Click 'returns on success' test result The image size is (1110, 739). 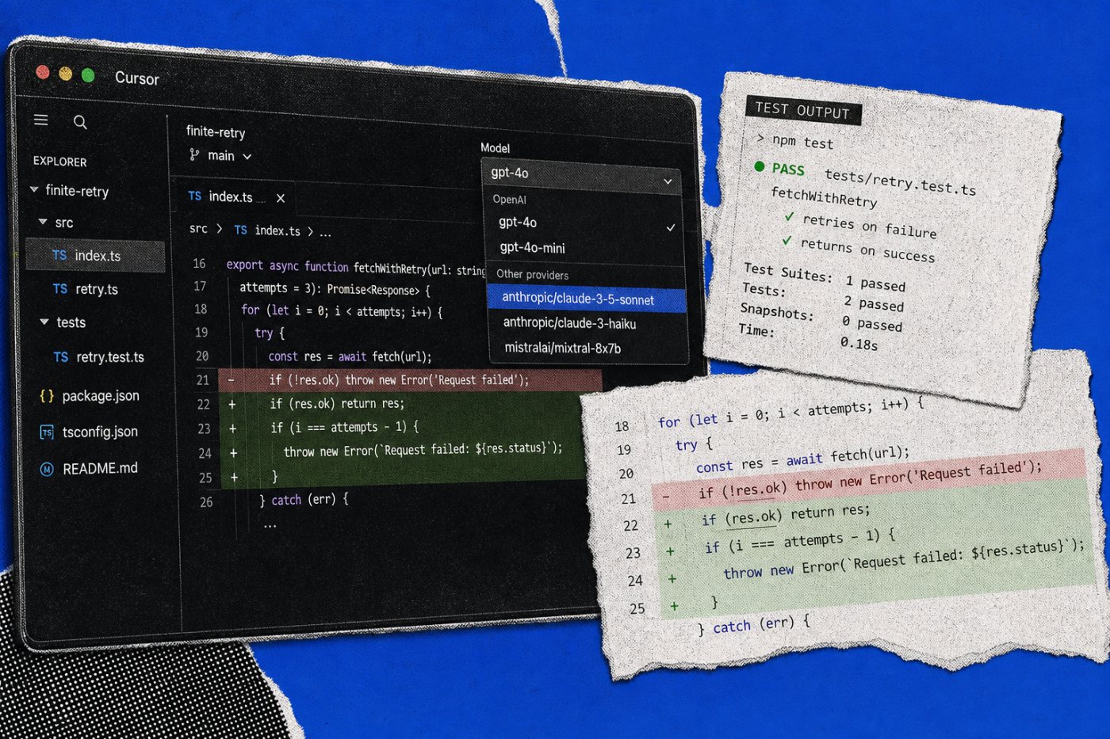(867, 250)
